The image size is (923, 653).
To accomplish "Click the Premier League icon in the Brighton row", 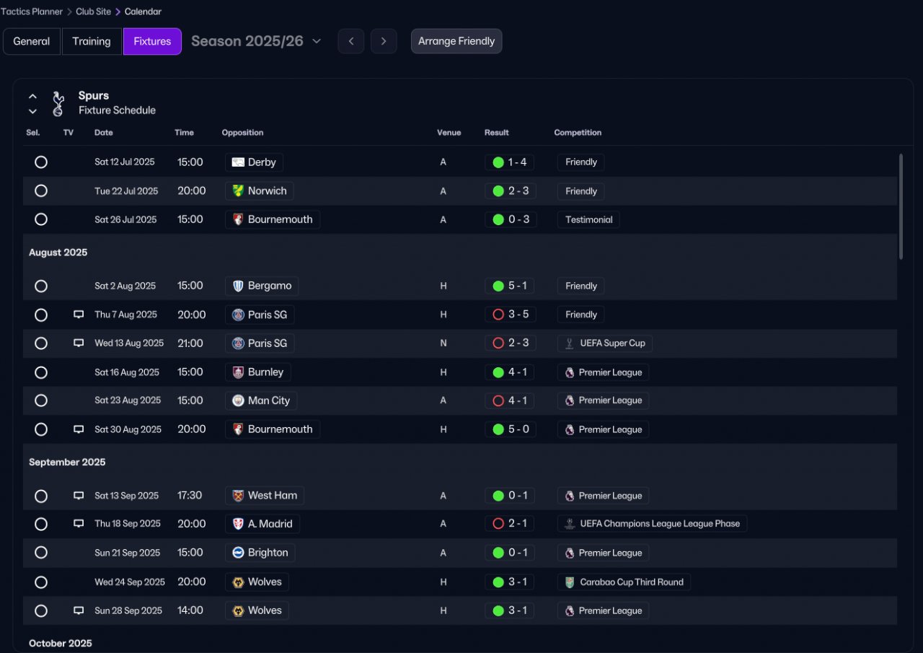I will pyautogui.click(x=570, y=553).
